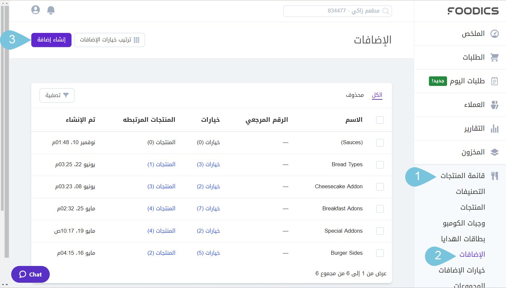Viewport: 506px width, 288px height.
Task: Open the تصفية filter button
Action: pos(57,95)
